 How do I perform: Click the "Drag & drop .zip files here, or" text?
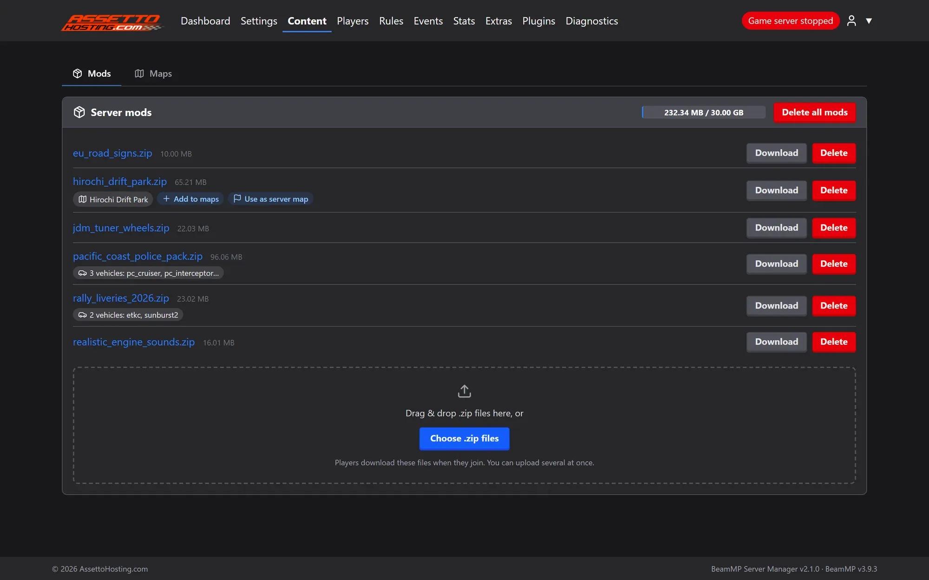pyautogui.click(x=464, y=413)
